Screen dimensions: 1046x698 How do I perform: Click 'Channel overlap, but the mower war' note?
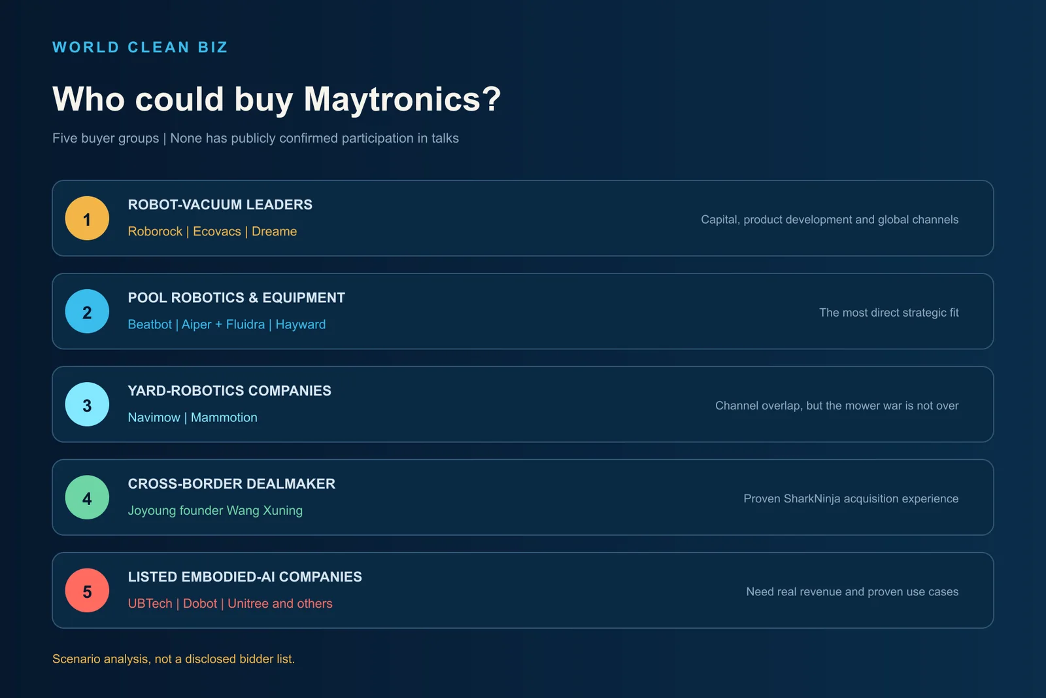[x=837, y=406]
